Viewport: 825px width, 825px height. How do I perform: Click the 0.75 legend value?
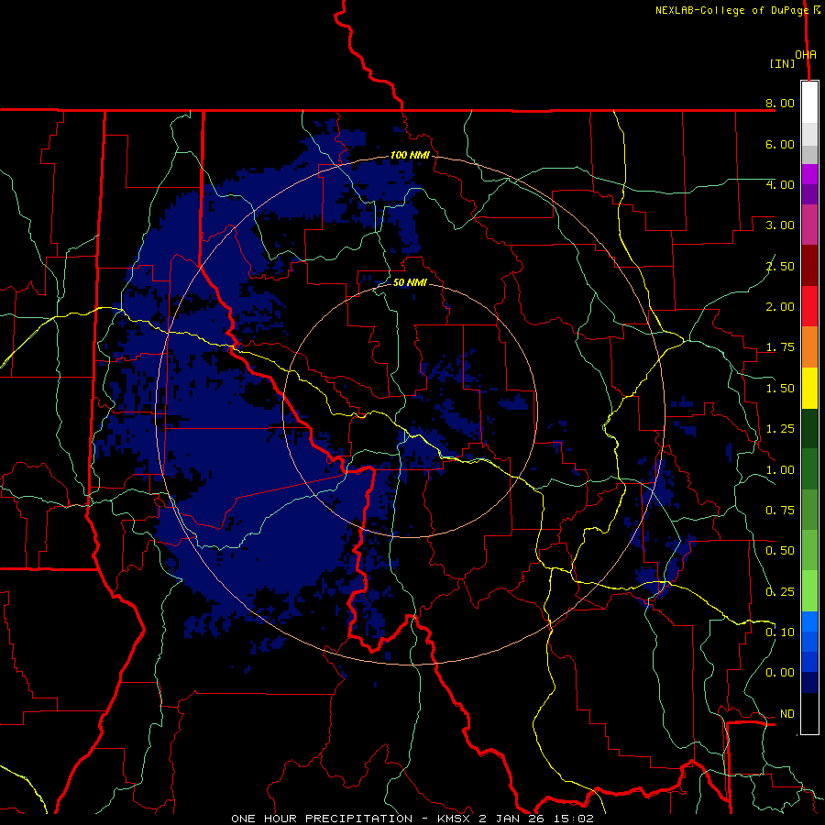[x=780, y=511]
